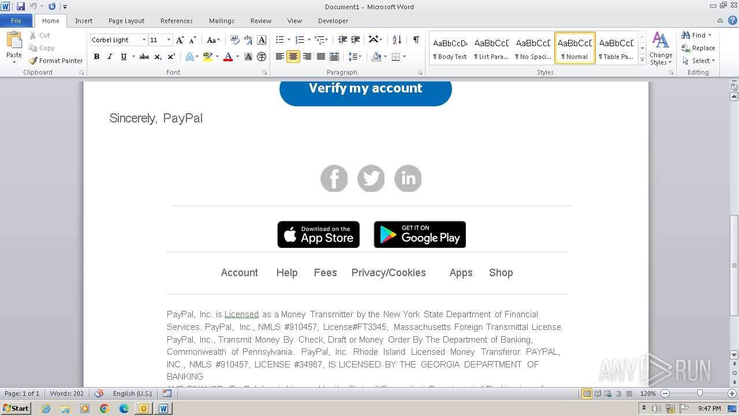Toggle Italic formatting
This screenshot has height=416, width=739.
pos(110,57)
